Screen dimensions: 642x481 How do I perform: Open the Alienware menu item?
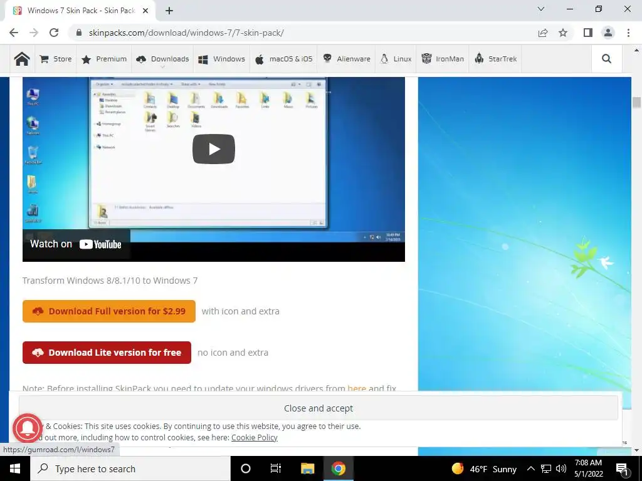(346, 59)
